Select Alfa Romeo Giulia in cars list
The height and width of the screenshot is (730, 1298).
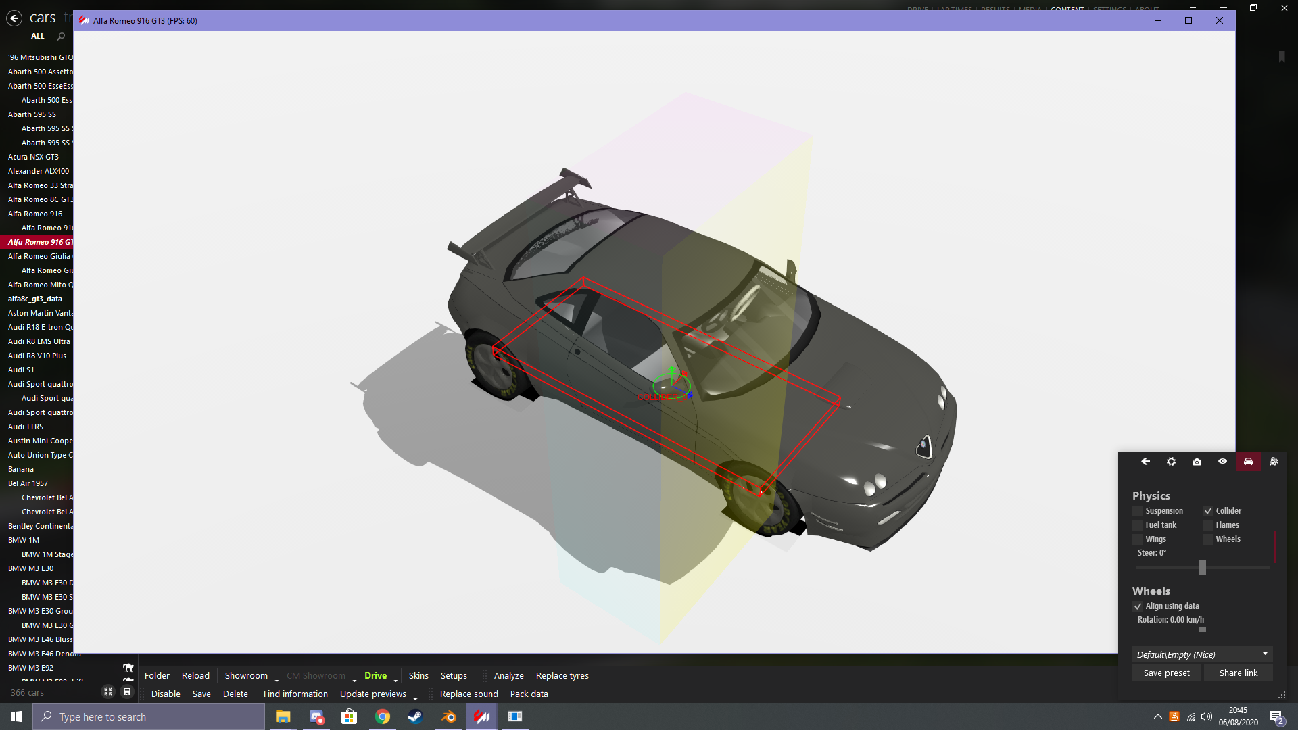tap(39, 256)
